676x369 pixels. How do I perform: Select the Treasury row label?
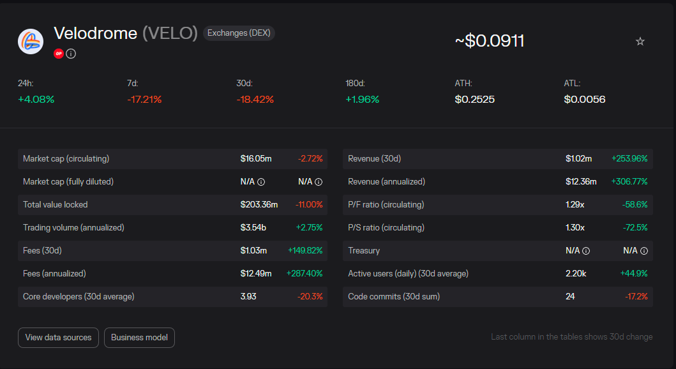364,251
